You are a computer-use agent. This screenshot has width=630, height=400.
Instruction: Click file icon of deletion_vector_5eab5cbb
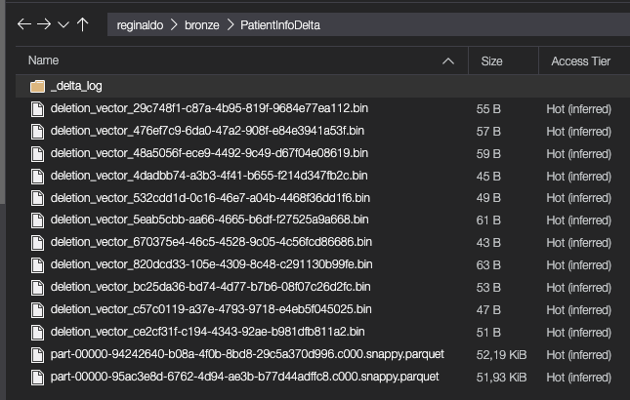pyautogui.click(x=38, y=220)
